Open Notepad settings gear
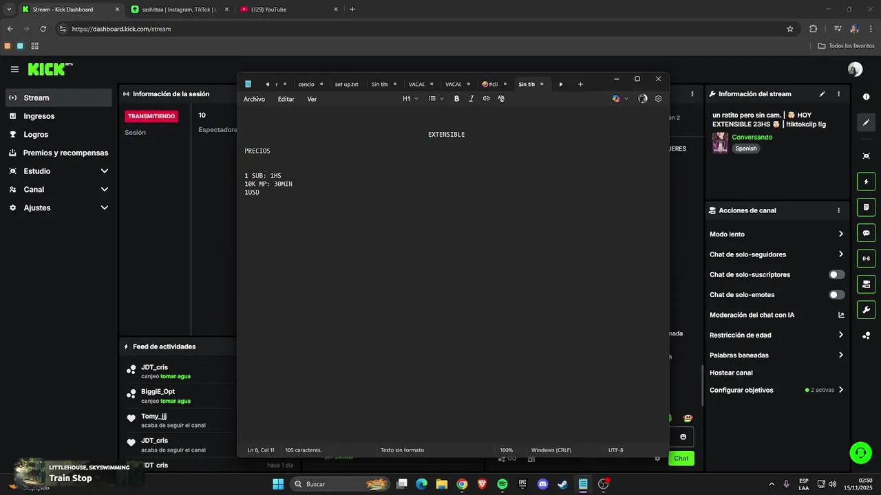 click(x=658, y=99)
